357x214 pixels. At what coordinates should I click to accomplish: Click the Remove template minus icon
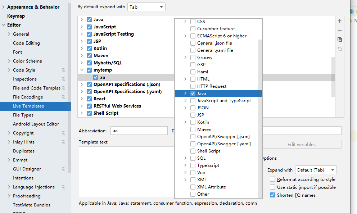point(340,30)
